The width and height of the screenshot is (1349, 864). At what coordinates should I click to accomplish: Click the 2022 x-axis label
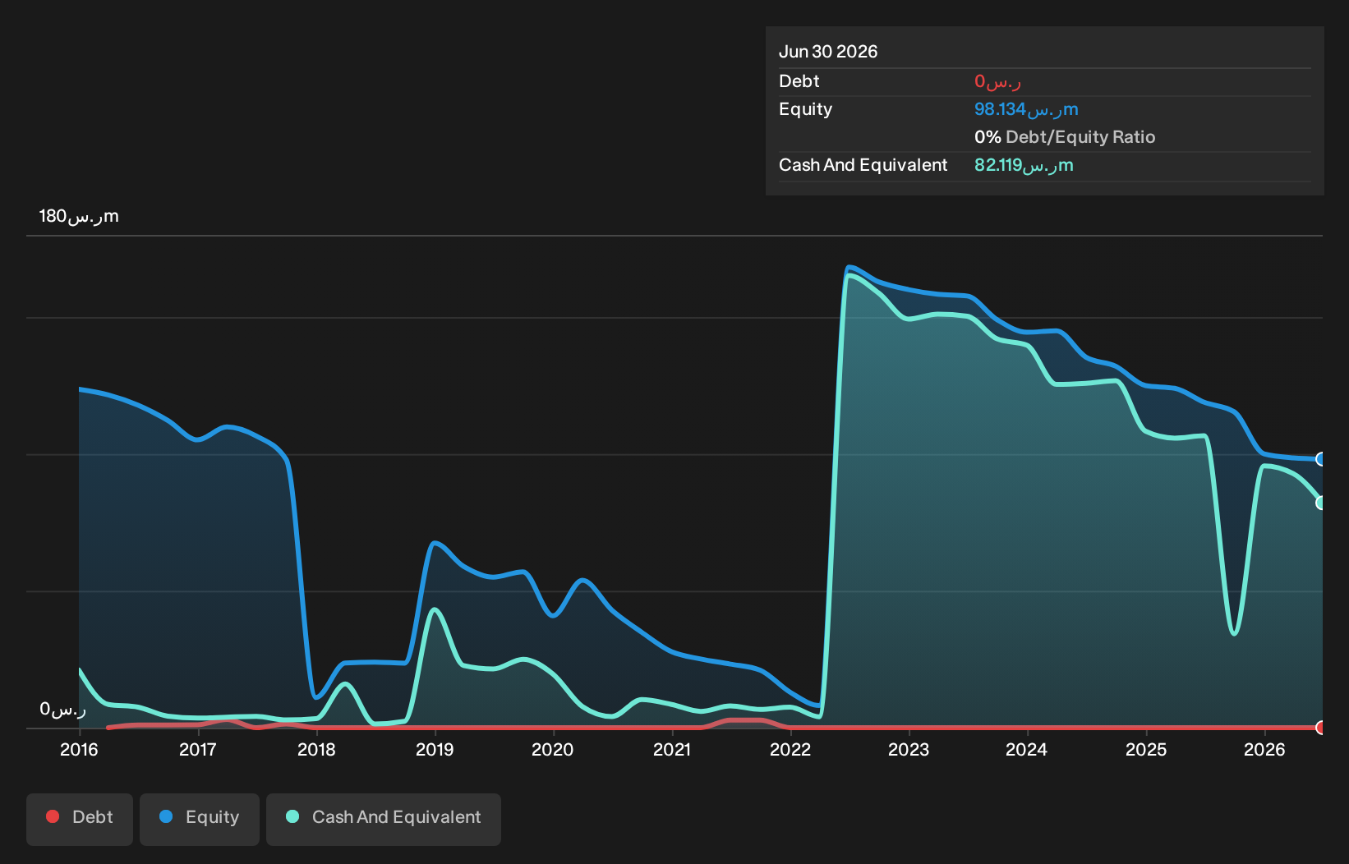(790, 749)
